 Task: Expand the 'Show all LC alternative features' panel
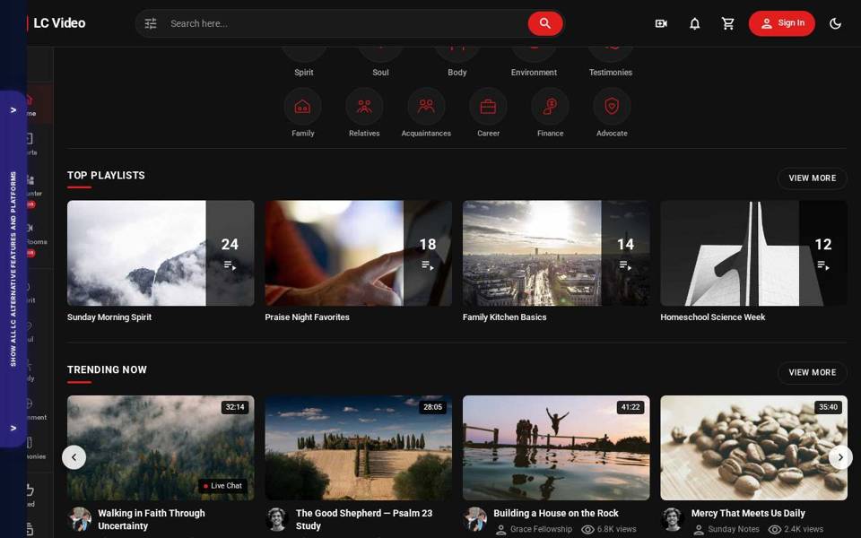coord(13,269)
